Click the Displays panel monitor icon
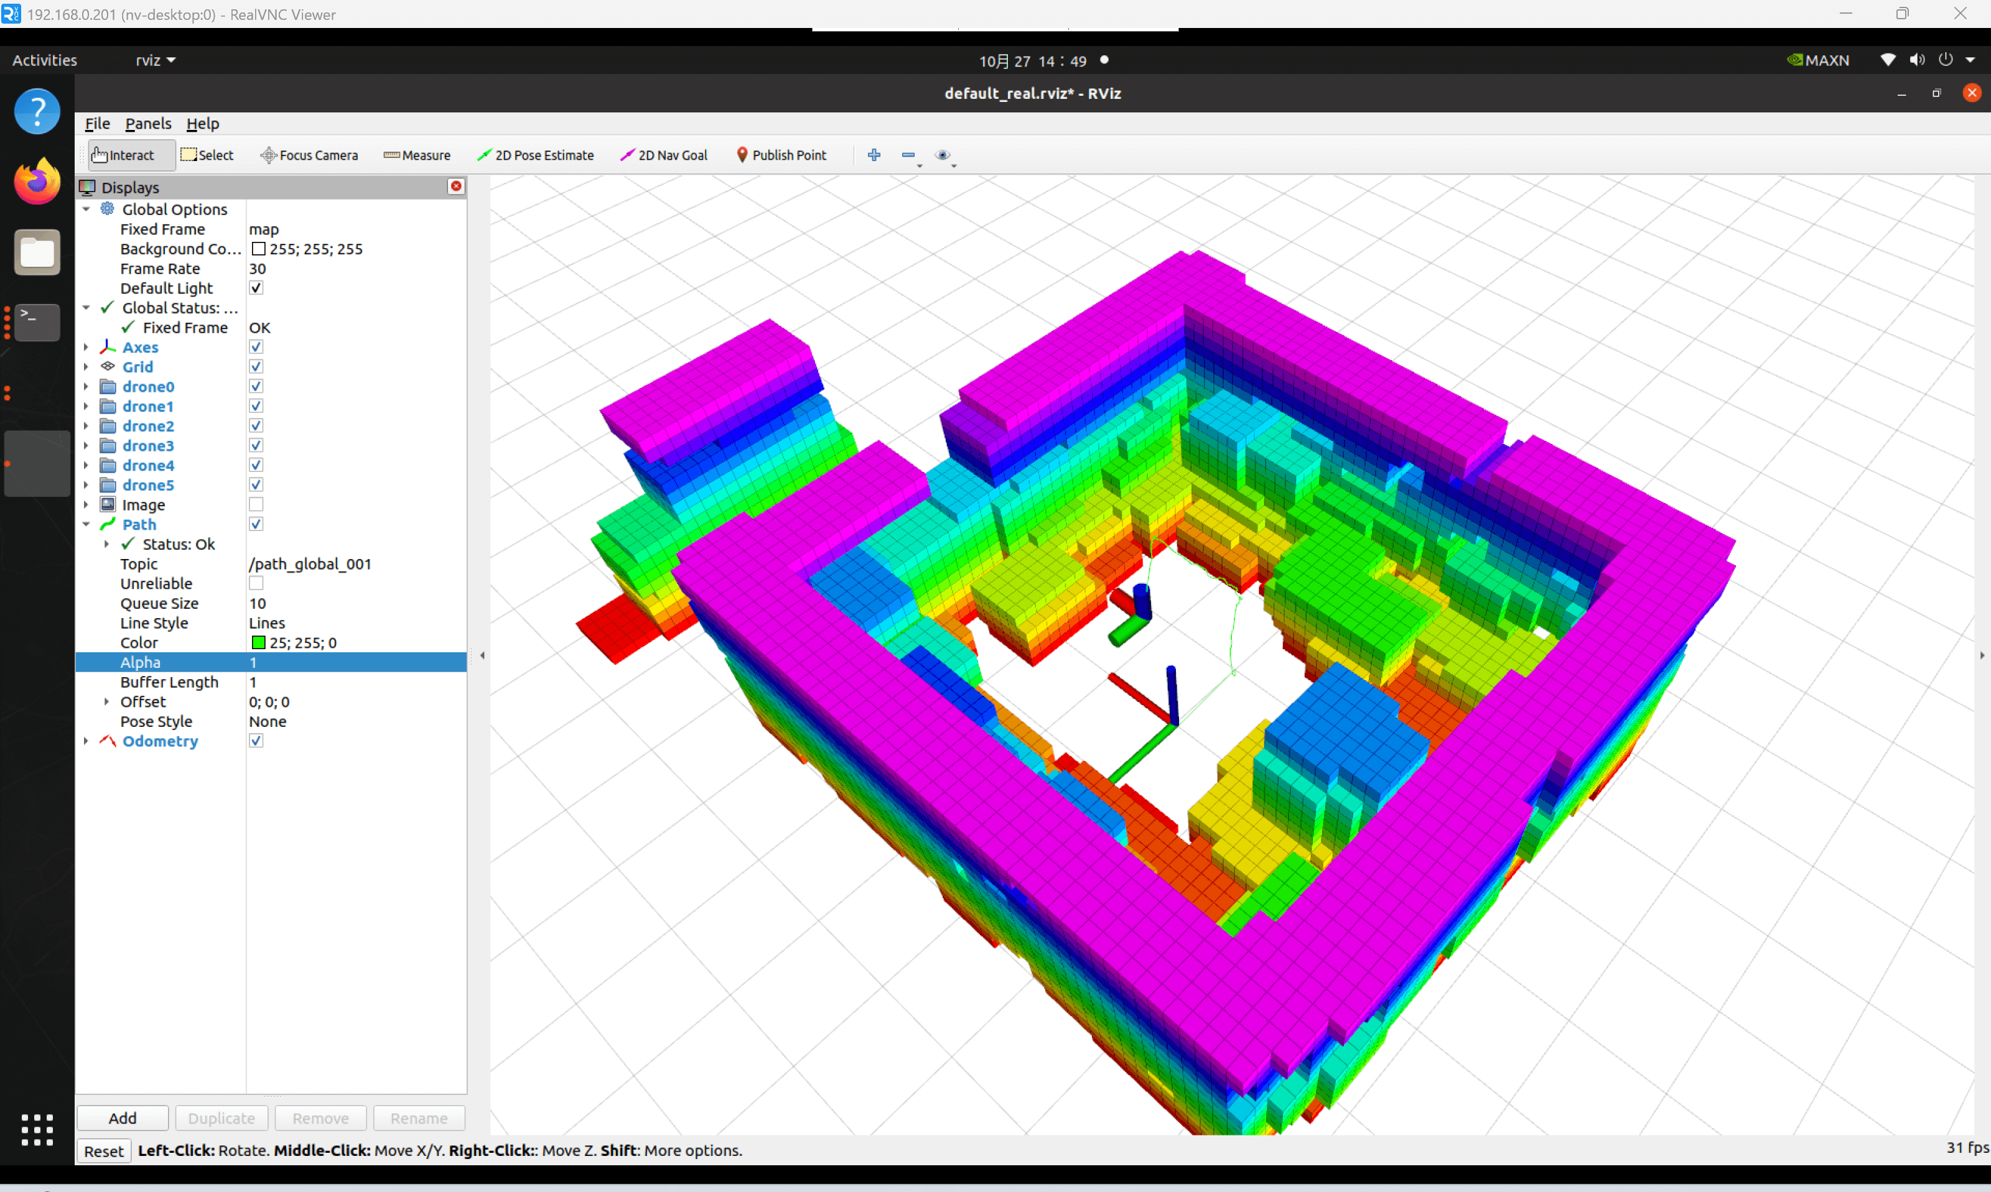The image size is (1991, 1192). pyautogui.click(x=88, y=187)
